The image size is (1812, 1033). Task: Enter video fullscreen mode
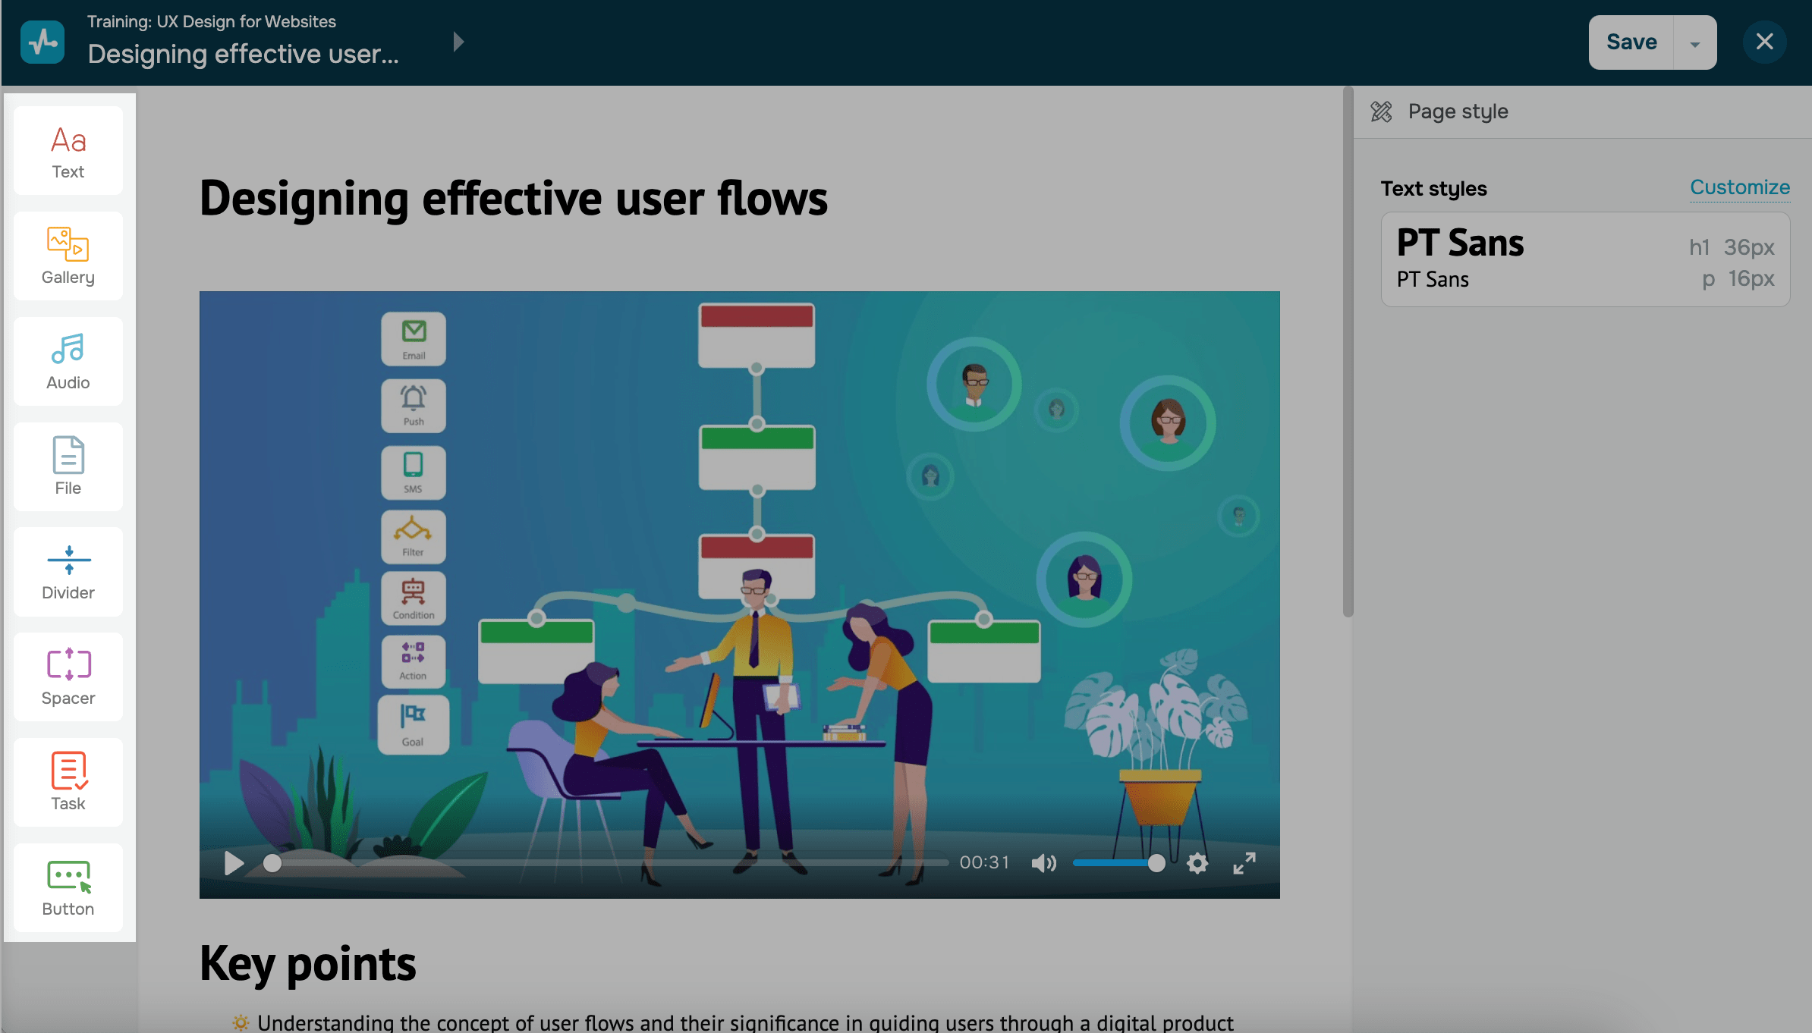click(1244, 863)
